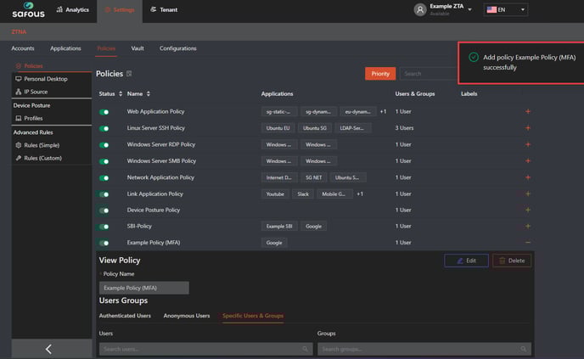The width and height of the screenshot is (584, 359).
Task: Switch to the Vault tab
Action: [137, 48]
